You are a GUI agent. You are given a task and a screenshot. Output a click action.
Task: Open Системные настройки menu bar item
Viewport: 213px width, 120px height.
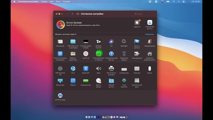28,2
